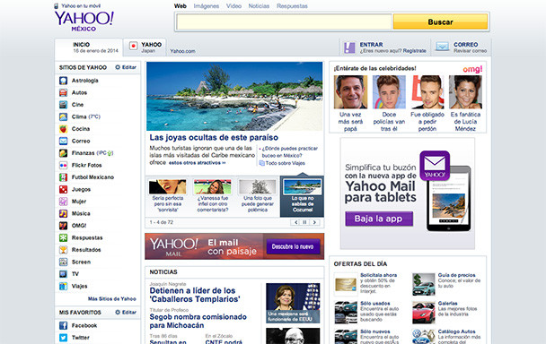This screenshot has width=546, height=344.
Task: Click Descubre lo nuevo banner button
Action: 293,246
